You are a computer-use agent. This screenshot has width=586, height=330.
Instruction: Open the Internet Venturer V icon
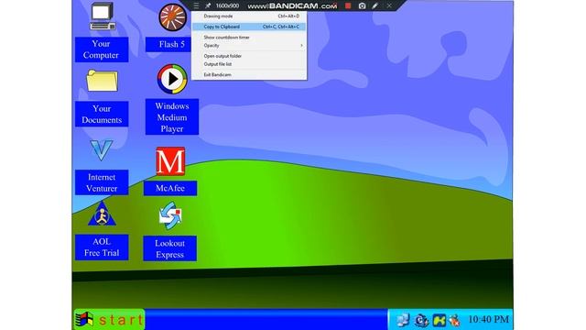(102, 150)
